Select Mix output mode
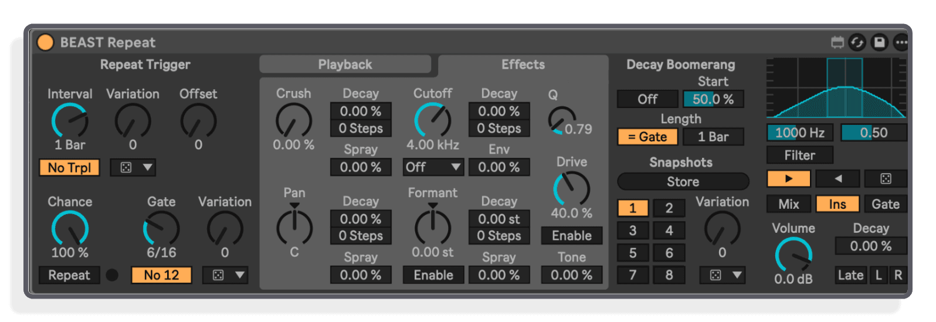This screenshot has height=322, width=936. pyautogui.click(x=789, y=204)
